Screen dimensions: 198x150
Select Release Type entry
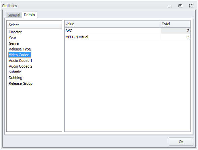(20, 49)
